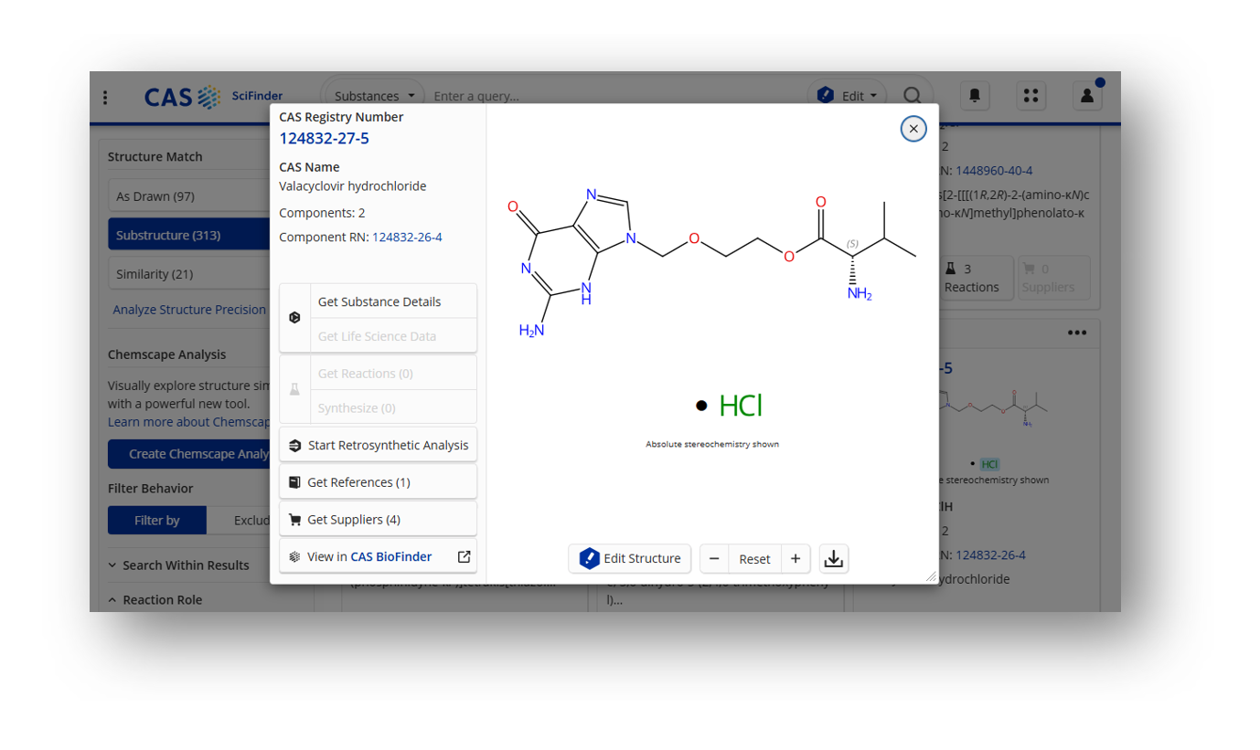Click the CAS SciFinder logo
This screenshot has height=750, width=1260.
click(x=213, y=96)
